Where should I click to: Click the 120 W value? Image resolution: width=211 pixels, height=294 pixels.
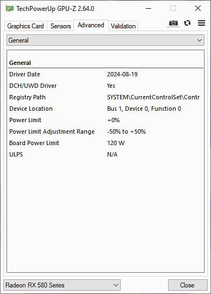[116, 143]
